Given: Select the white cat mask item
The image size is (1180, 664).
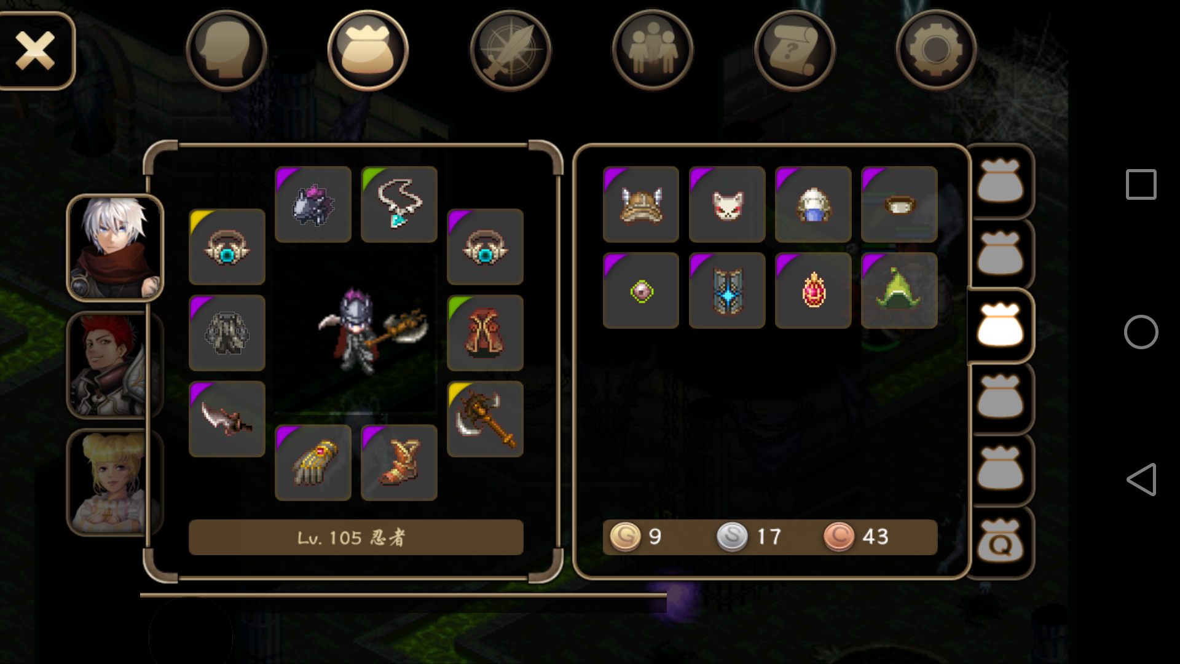Looking at the screenshot, I should (727, 204).
